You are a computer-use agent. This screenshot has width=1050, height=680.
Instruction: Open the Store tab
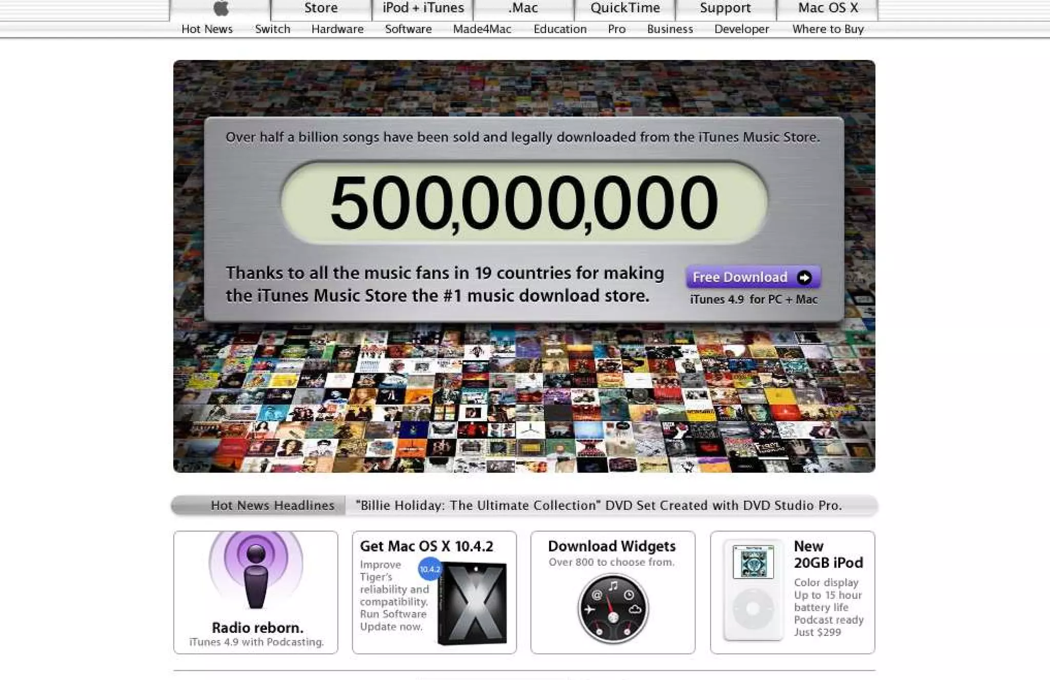[x=321, y=9]
